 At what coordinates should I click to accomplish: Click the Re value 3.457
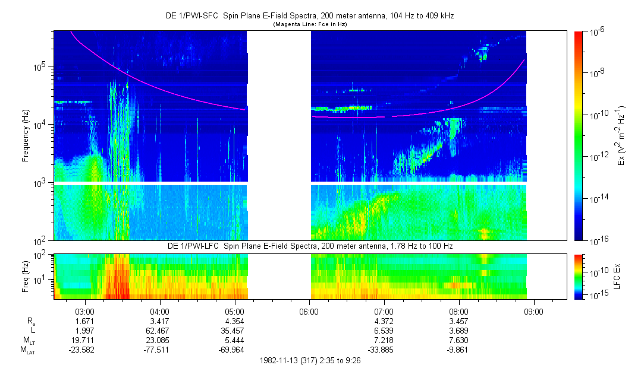point(458,322)
